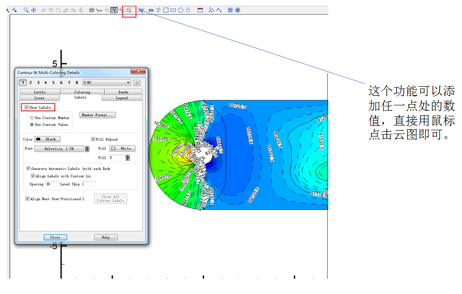The width and height of the screenshot is (462, 294).
Task: Toggle the Show Labels checkbox
Action: click(26, 107)
